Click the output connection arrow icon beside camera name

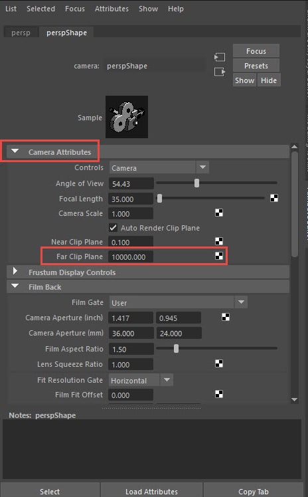(219, 72)
